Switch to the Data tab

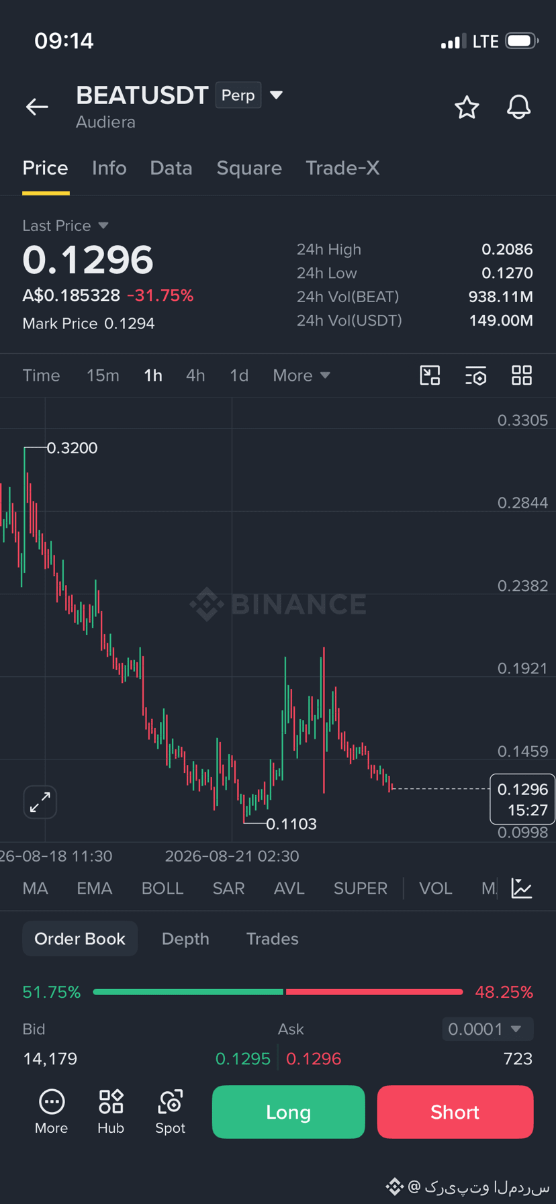[x=171, y=168]
